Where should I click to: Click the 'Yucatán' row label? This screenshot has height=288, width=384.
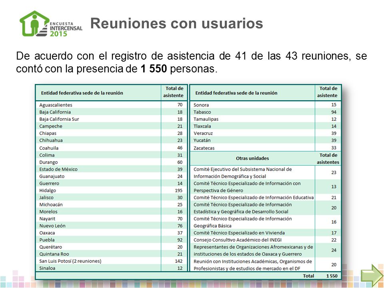click(x=202, y=140)
